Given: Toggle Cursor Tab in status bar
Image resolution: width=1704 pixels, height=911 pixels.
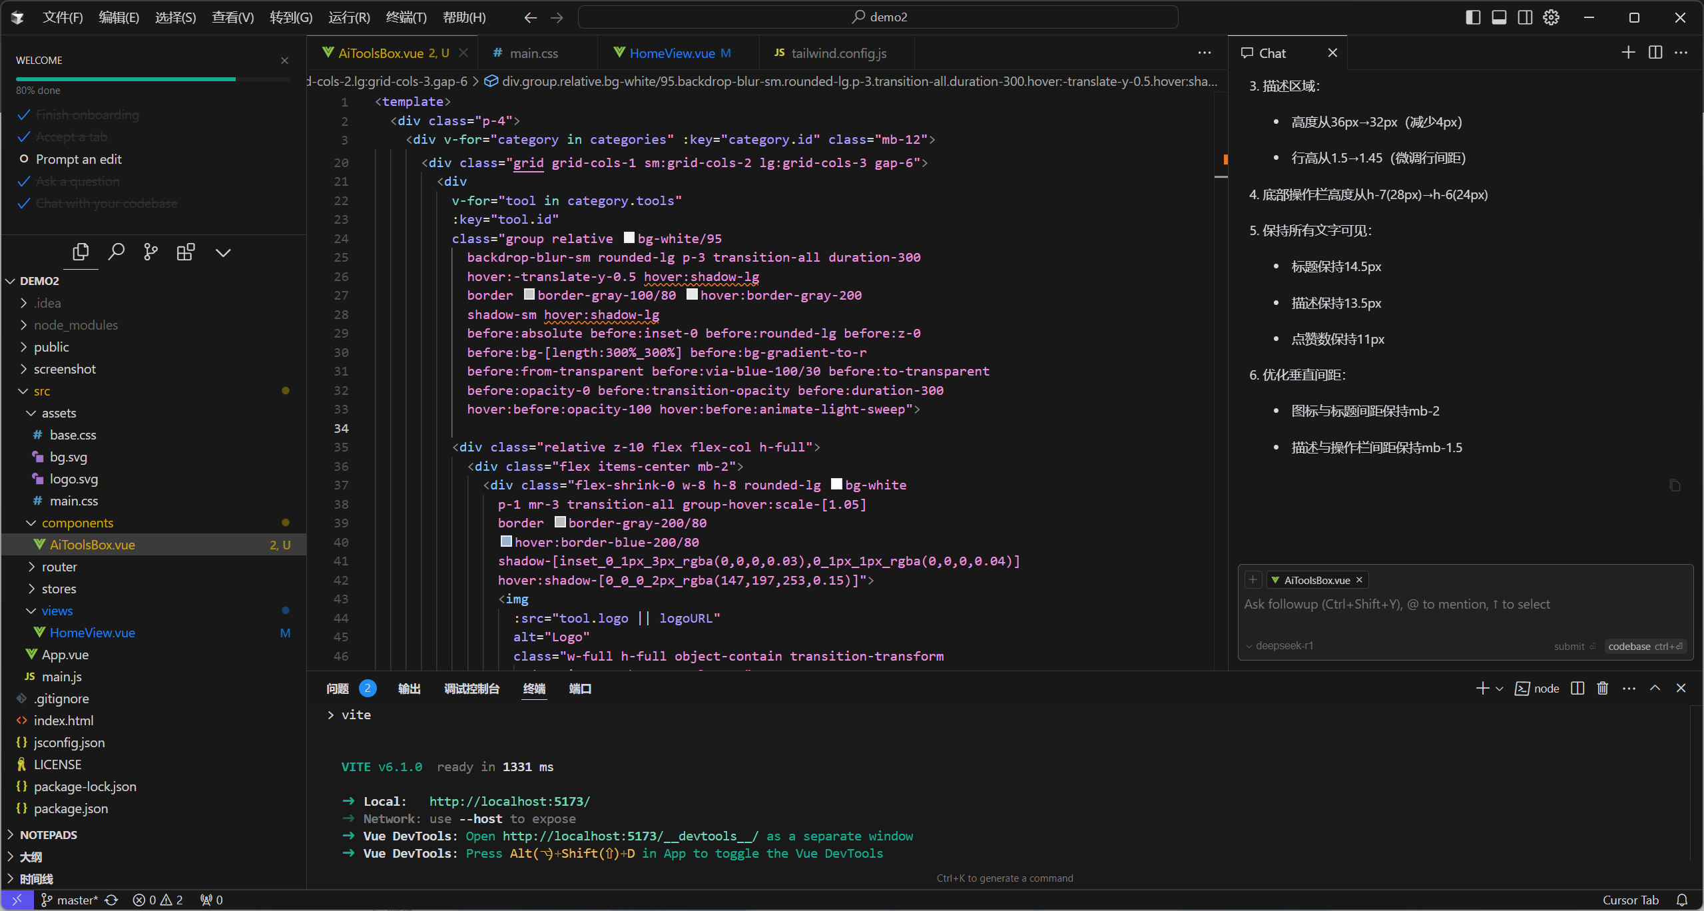Looking at the screenshot, I should pyautogui.click(x=1630, y=900).
